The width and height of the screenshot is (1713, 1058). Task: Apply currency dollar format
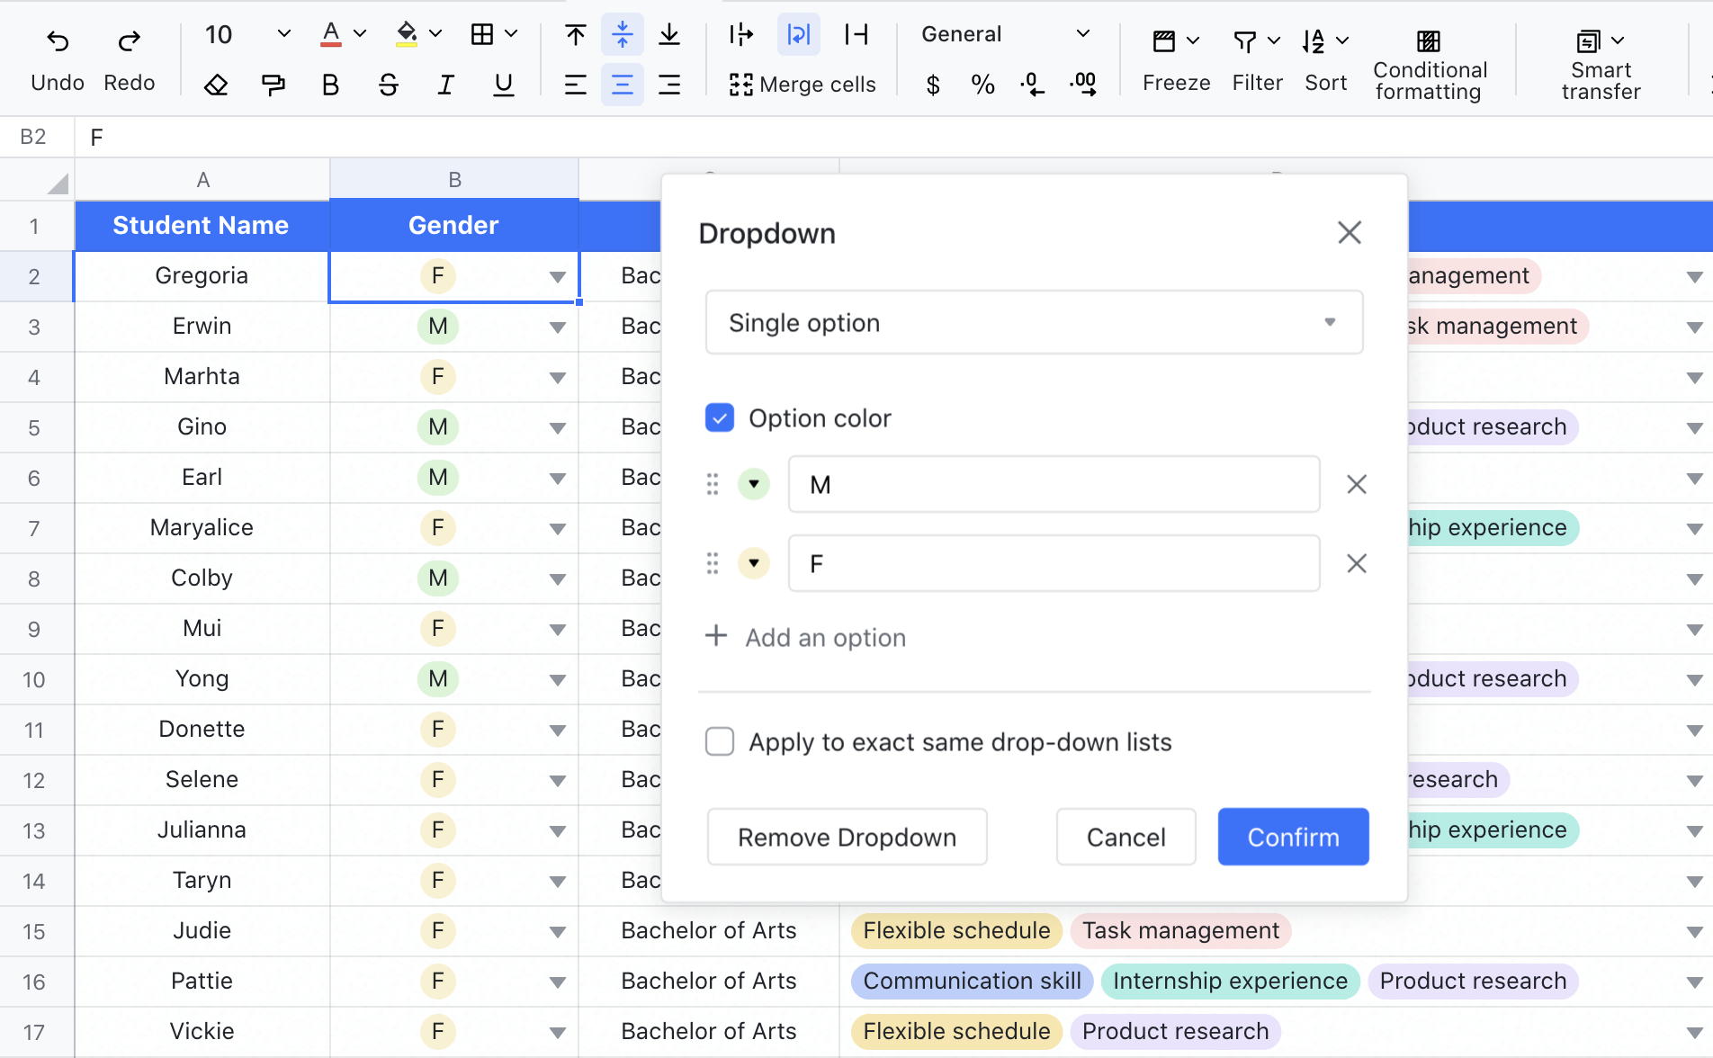point(933,85)
